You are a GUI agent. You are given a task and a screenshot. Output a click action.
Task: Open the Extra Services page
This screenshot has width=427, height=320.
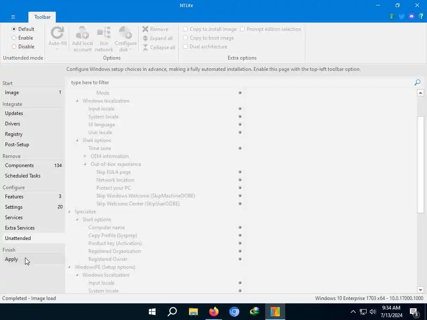[x=33, y=228]
